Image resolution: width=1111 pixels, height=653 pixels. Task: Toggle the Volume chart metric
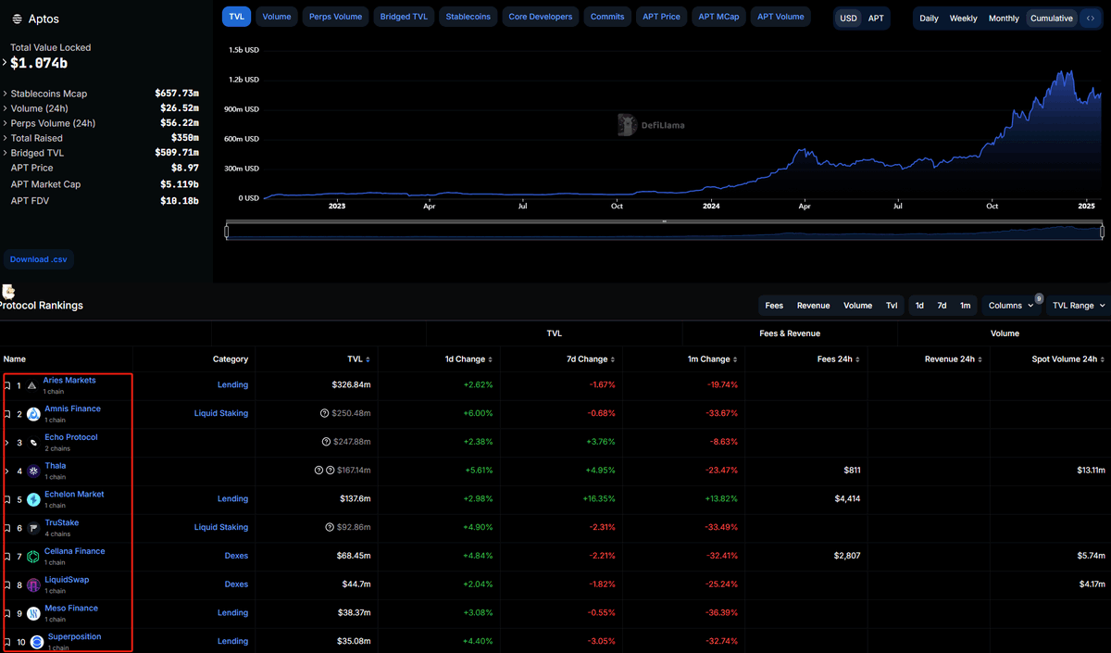pos(276,17)
